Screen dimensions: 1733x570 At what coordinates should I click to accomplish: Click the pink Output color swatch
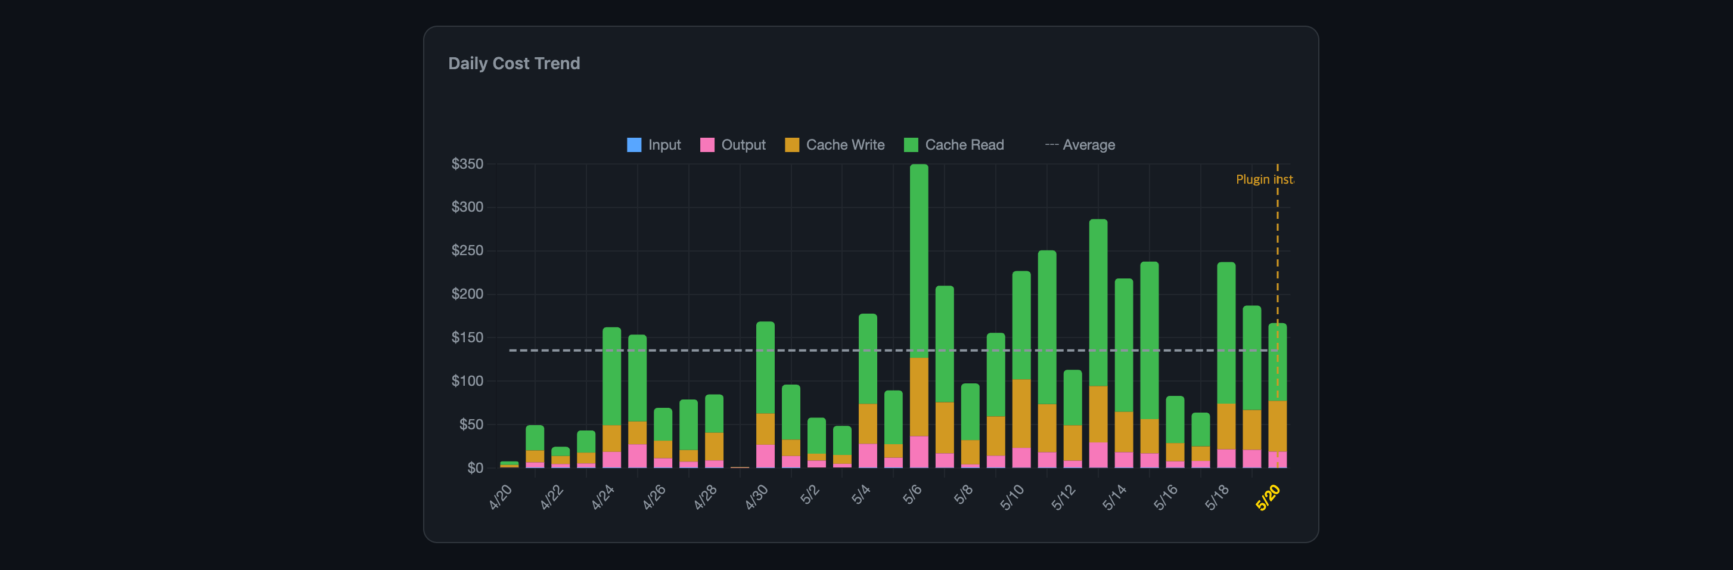coord(707,145)
